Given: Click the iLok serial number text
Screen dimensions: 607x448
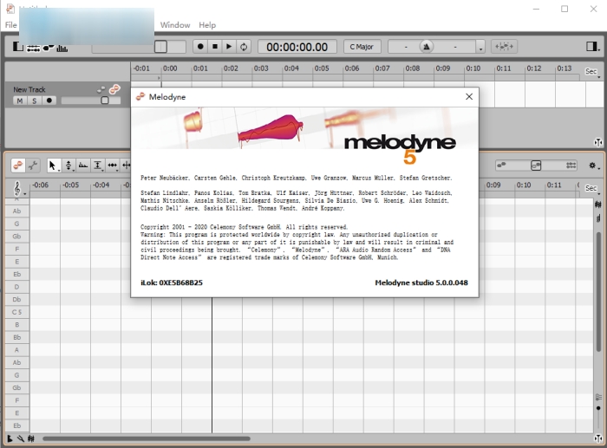Looking at the screenshot, I should (x=172, y=282).
